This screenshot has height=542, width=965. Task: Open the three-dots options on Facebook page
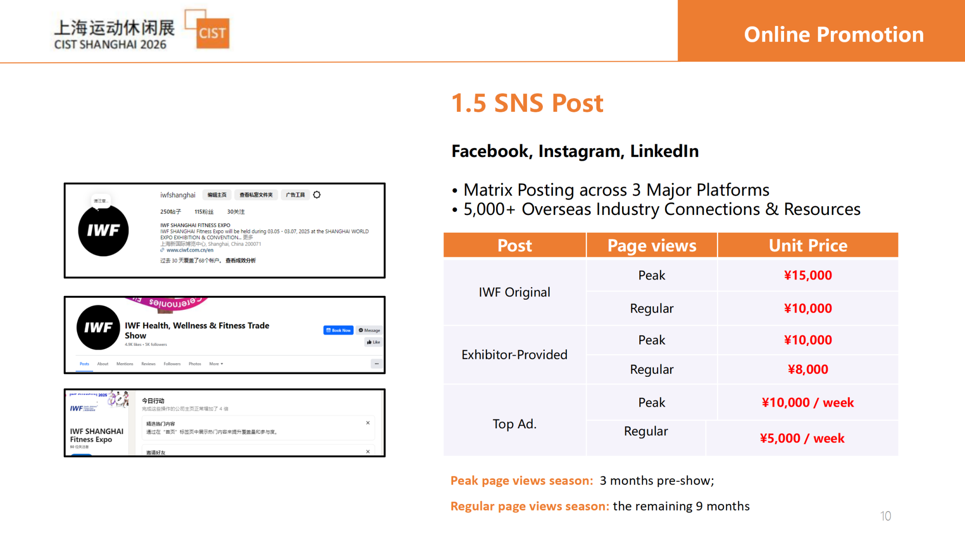[x=376, y=364]
